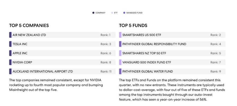Viewport: 237px width, 106px height.
Task: Click the Smartshares US 500 ETF row
Action: (172, 35)
